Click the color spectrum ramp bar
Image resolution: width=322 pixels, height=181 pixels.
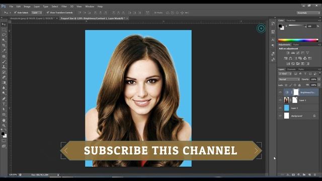pyautogui.click(x=298, y=40)
